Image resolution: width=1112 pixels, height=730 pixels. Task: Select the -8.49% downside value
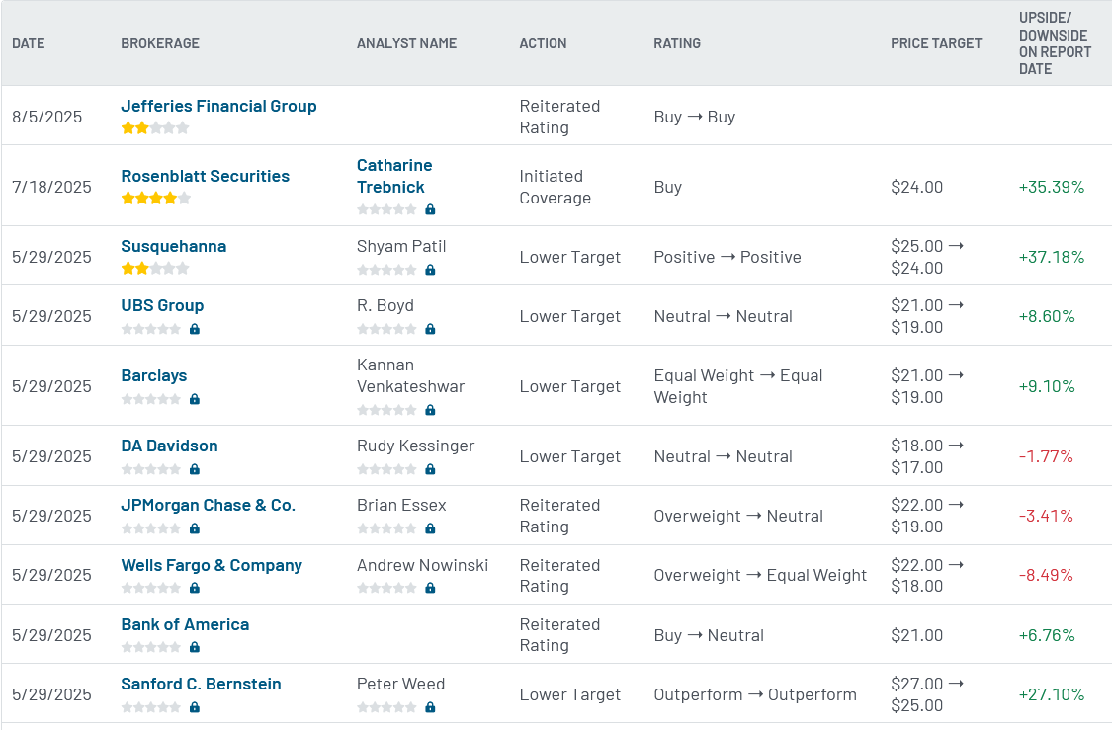(x=1046, y=576)
